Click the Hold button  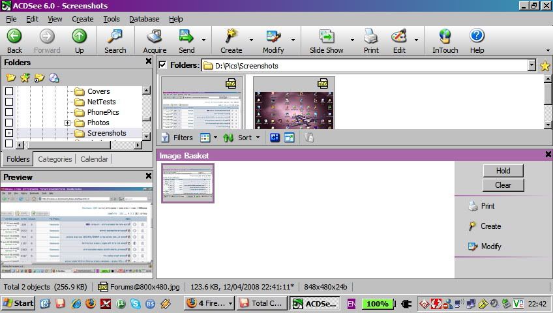point(503,171)
